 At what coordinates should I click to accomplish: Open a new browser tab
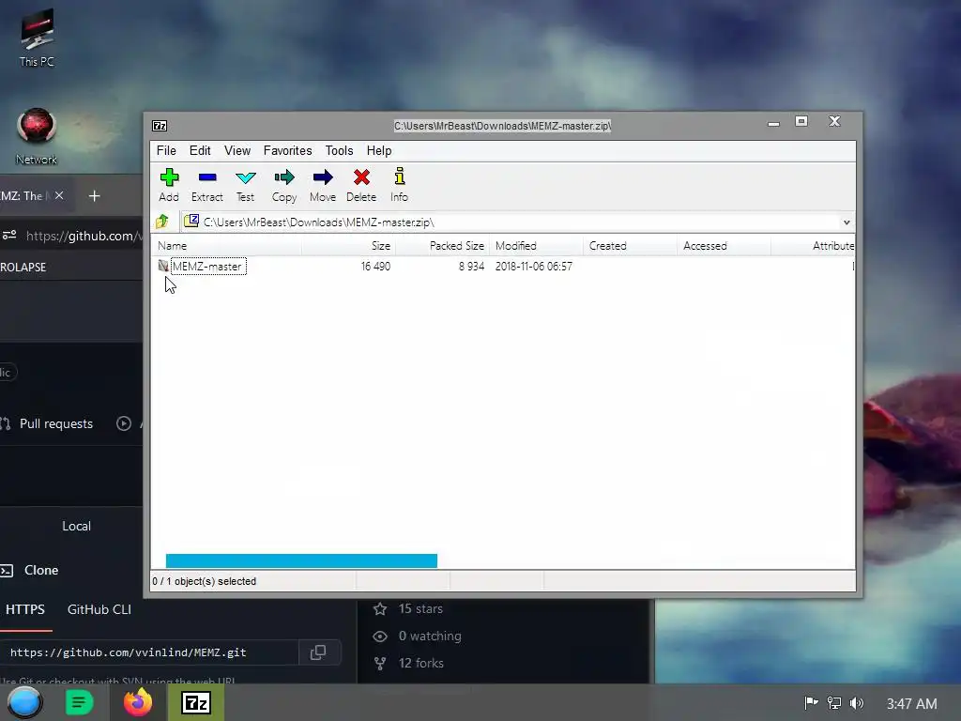point(94,196)
